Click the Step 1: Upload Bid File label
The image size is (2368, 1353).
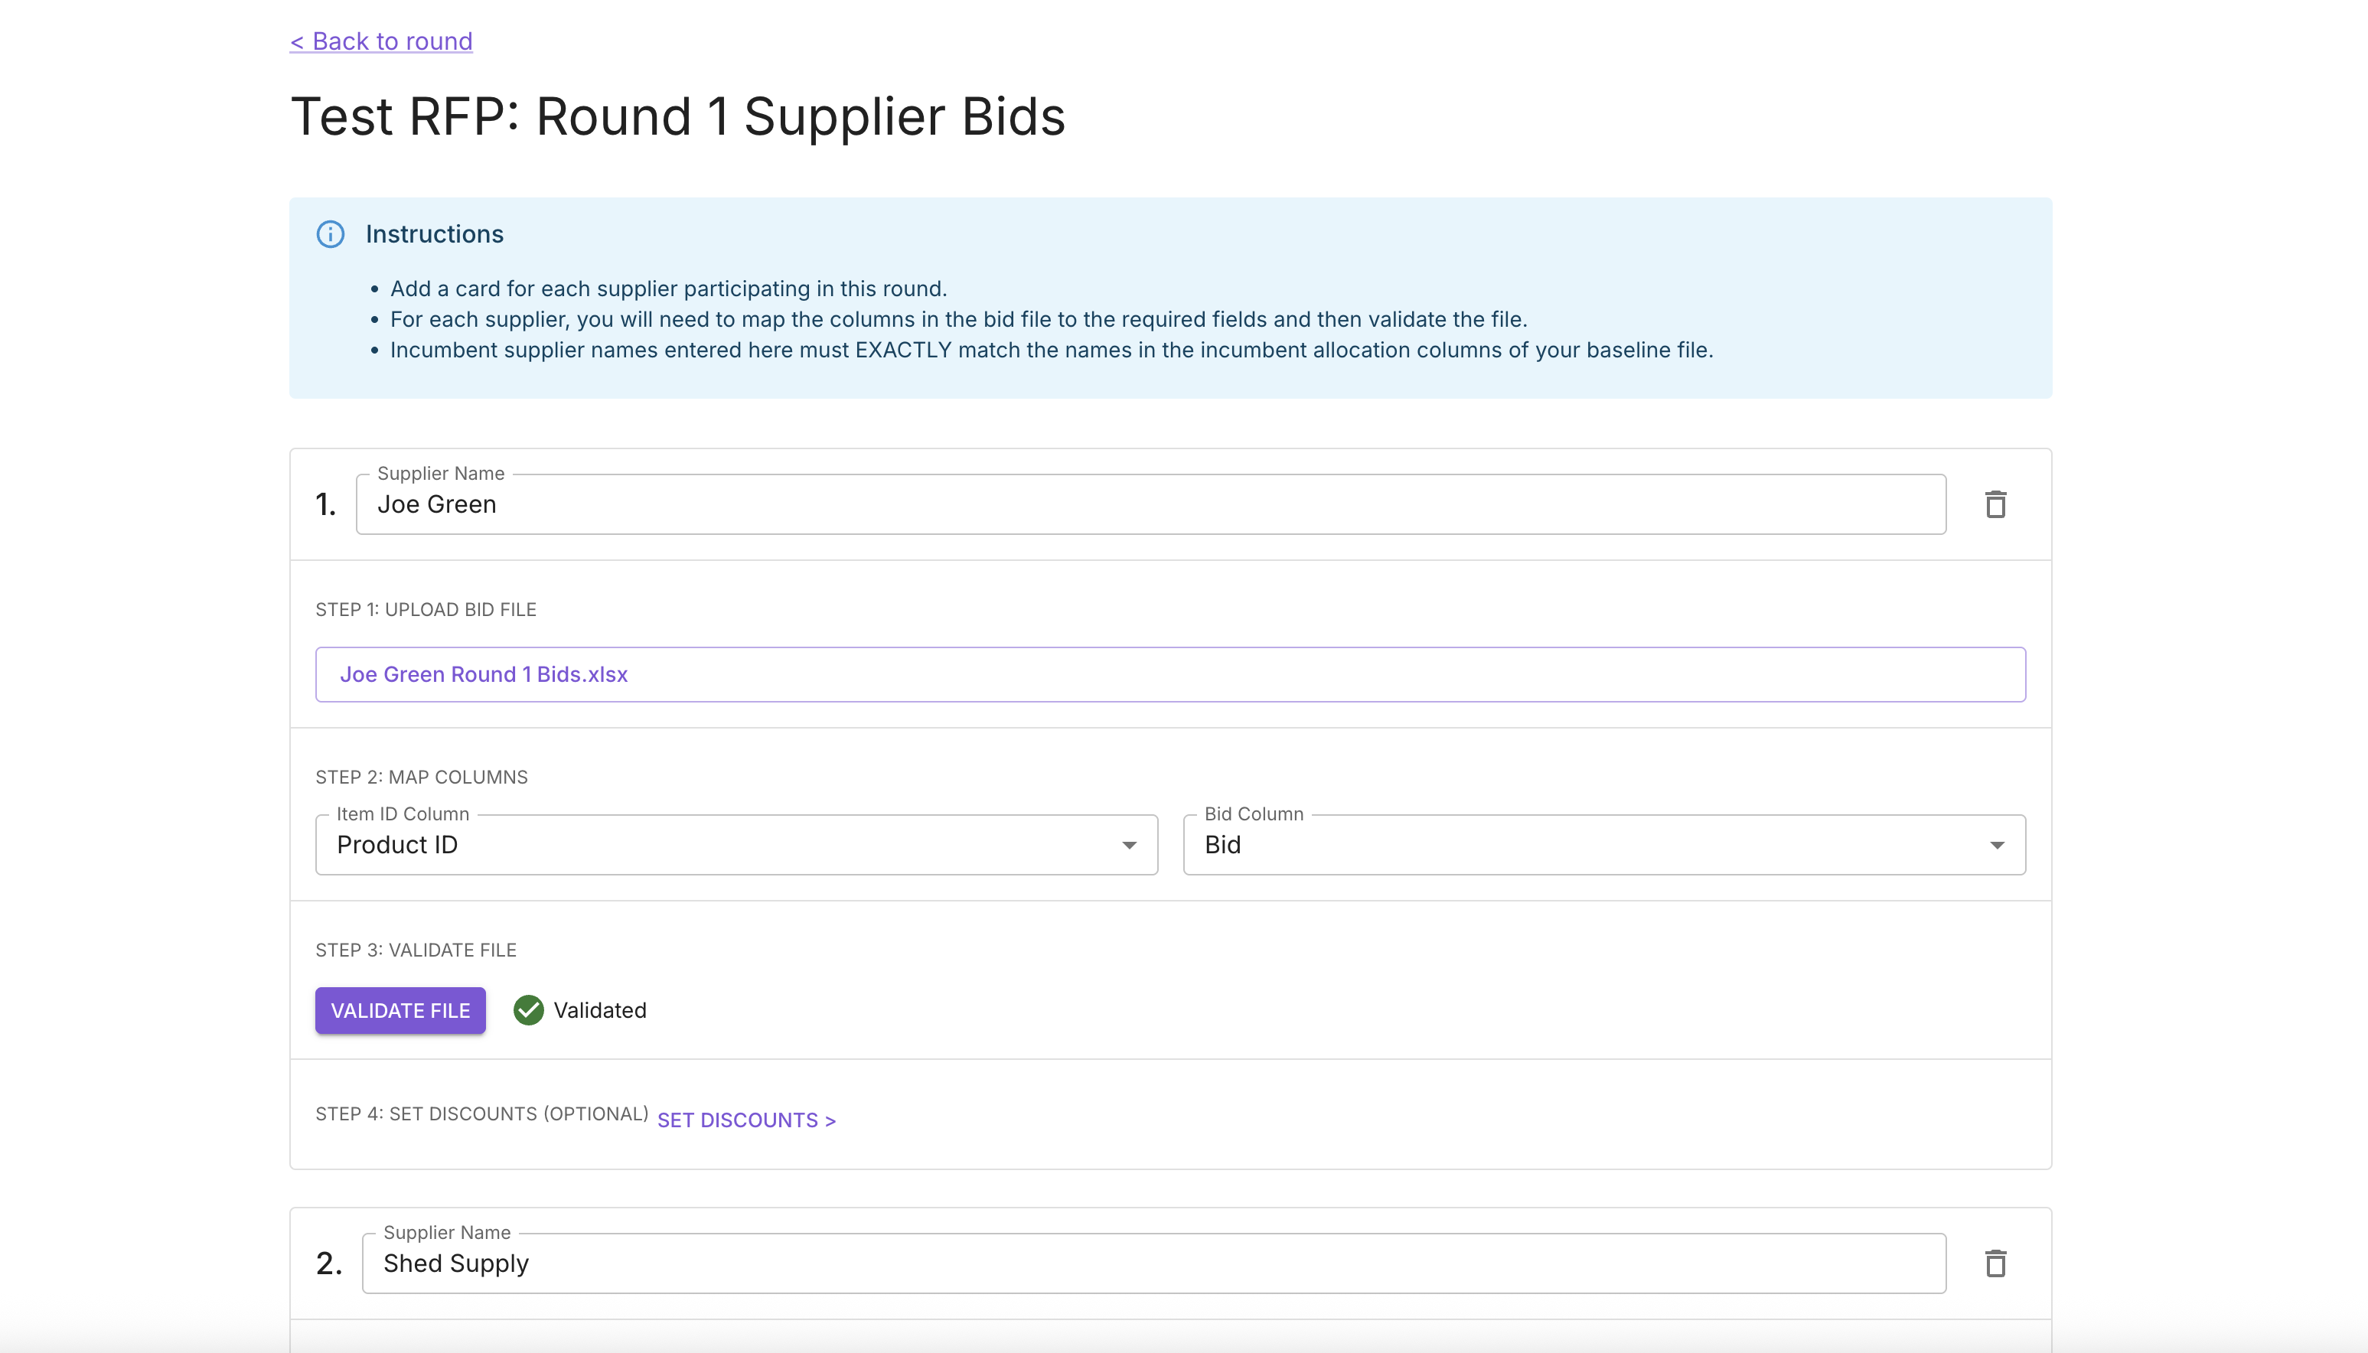(x=426, y=610)
